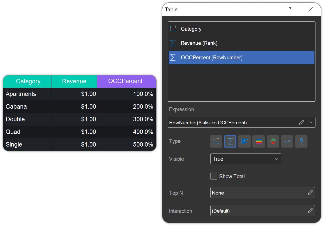Close the Table dialog

(x=311, y=9)
